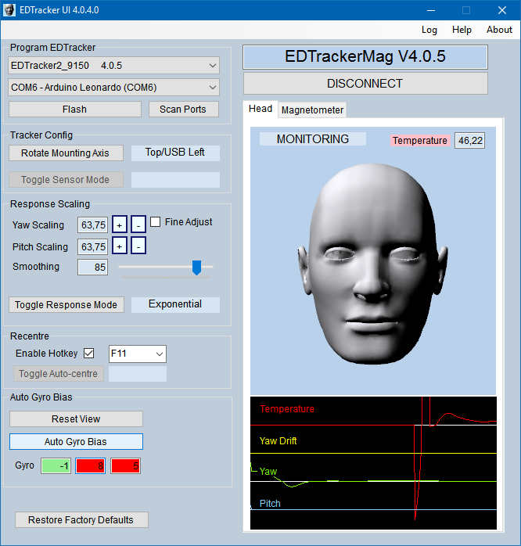Click the red Gyro value 5
The image size is (521, 546).
tap(126, 466)
